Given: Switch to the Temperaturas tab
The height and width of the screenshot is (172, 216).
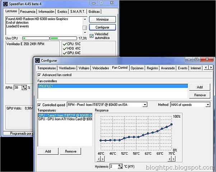Looking at the screenshot, I should coord(47,68).
